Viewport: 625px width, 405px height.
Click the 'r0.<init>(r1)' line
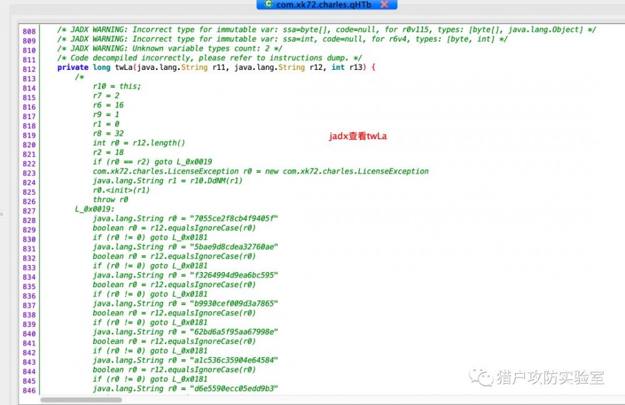coord(121,190)
